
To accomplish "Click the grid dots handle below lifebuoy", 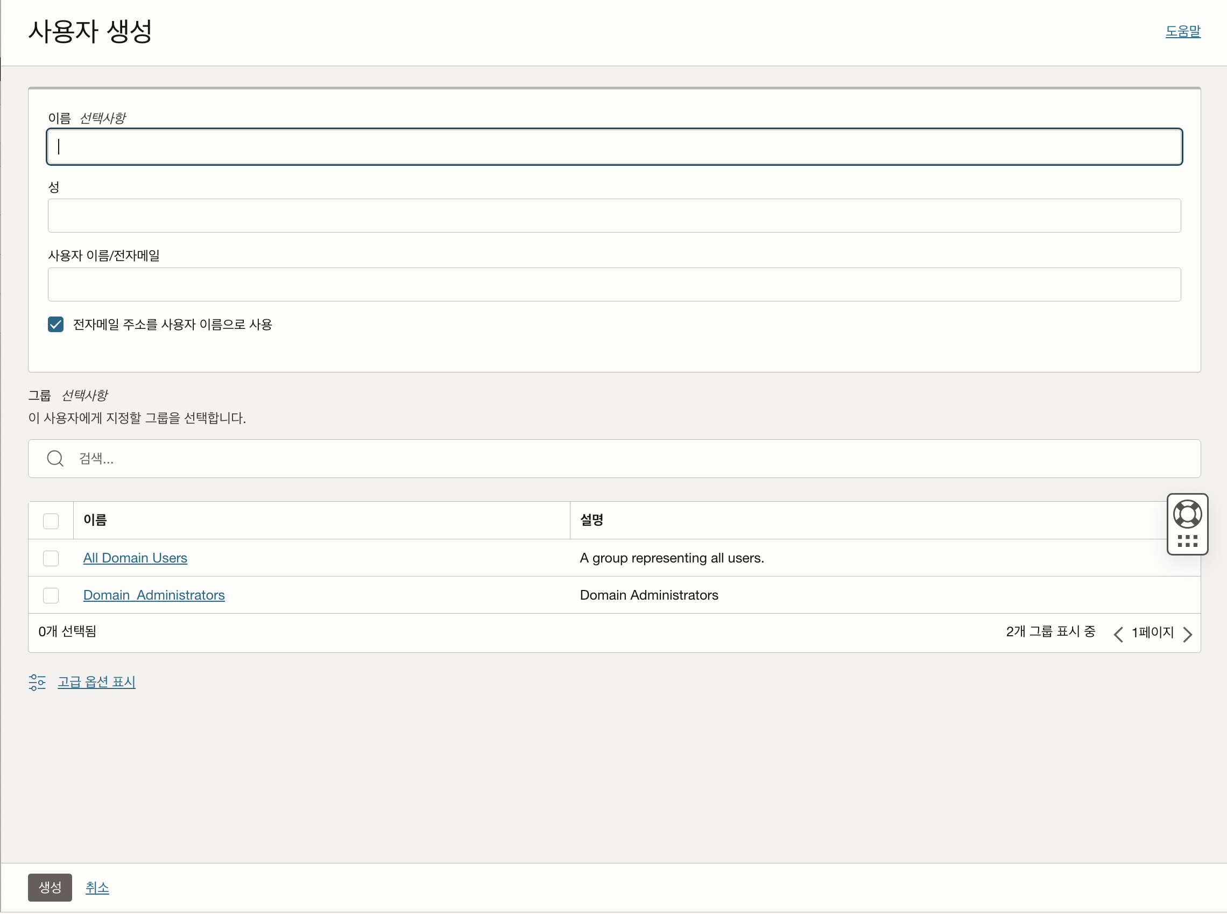I will pos(1187,541).
